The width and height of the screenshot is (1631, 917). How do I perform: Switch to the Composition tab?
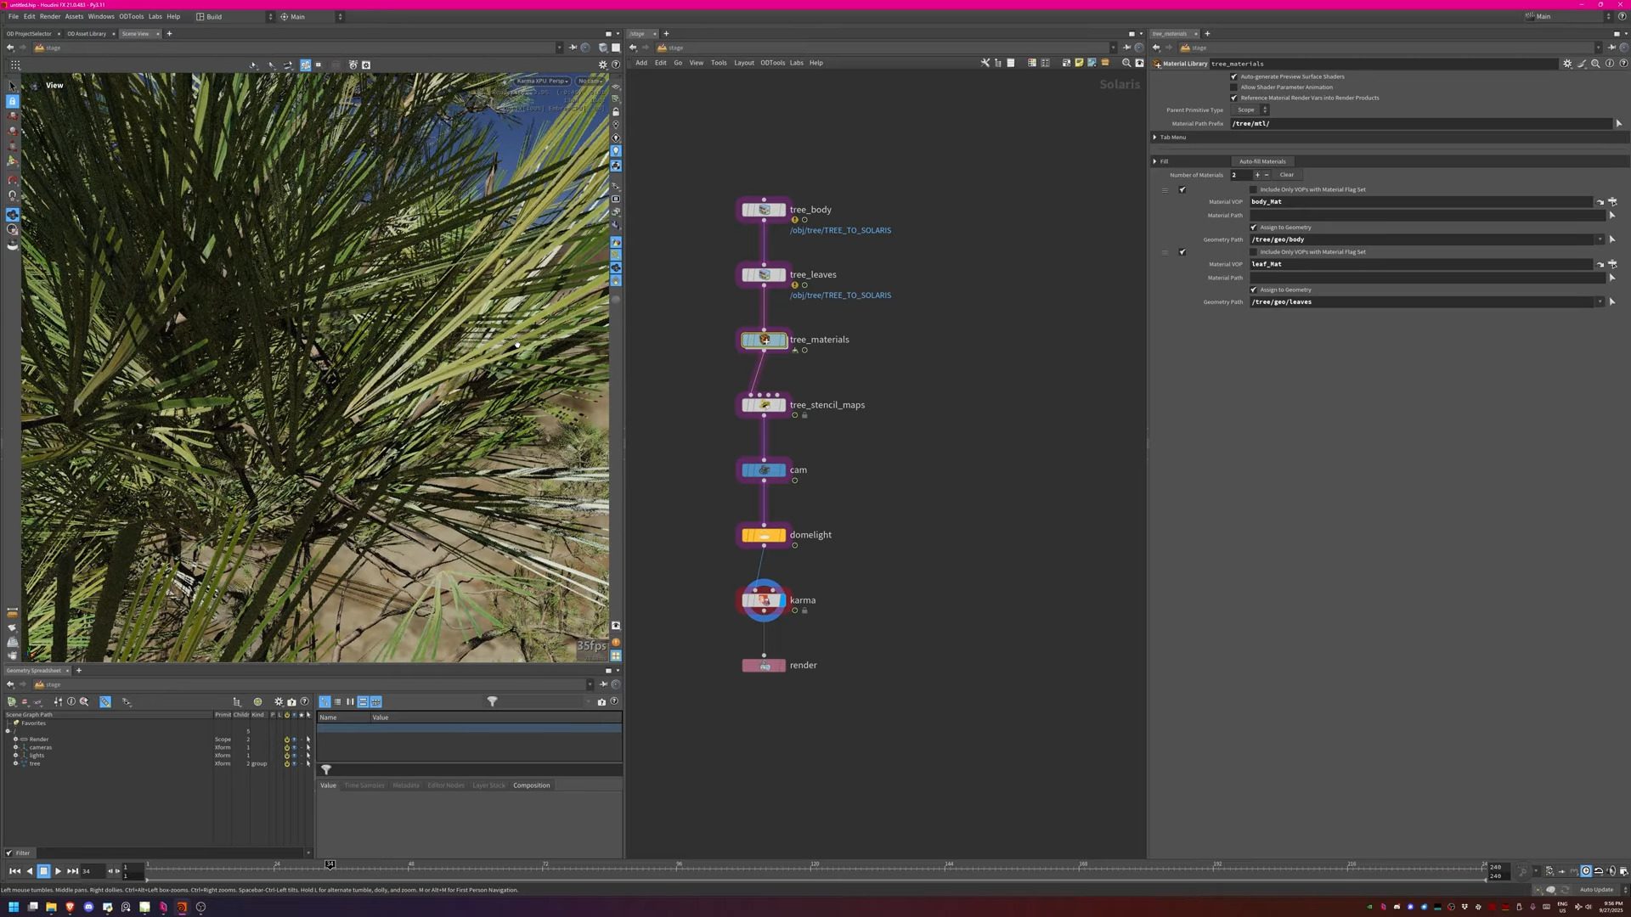(x=531, y=785)
